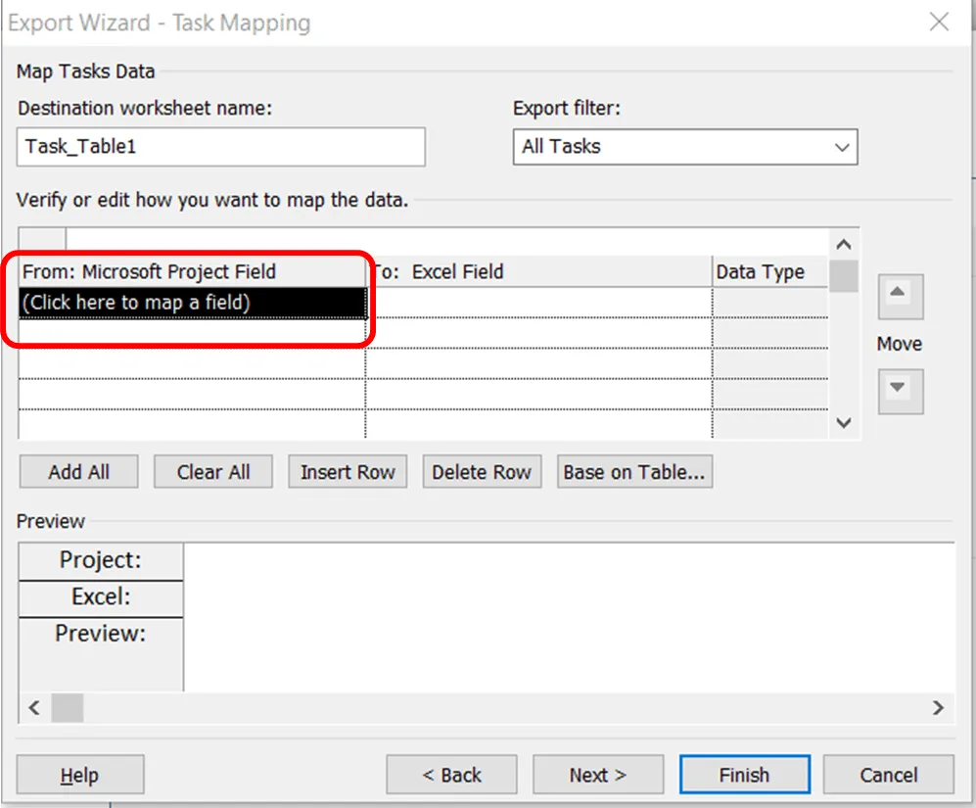Click the 'From: Microsoft Project Field' header
This screenshot has width=976, height=808.
(x=192, y=271)
